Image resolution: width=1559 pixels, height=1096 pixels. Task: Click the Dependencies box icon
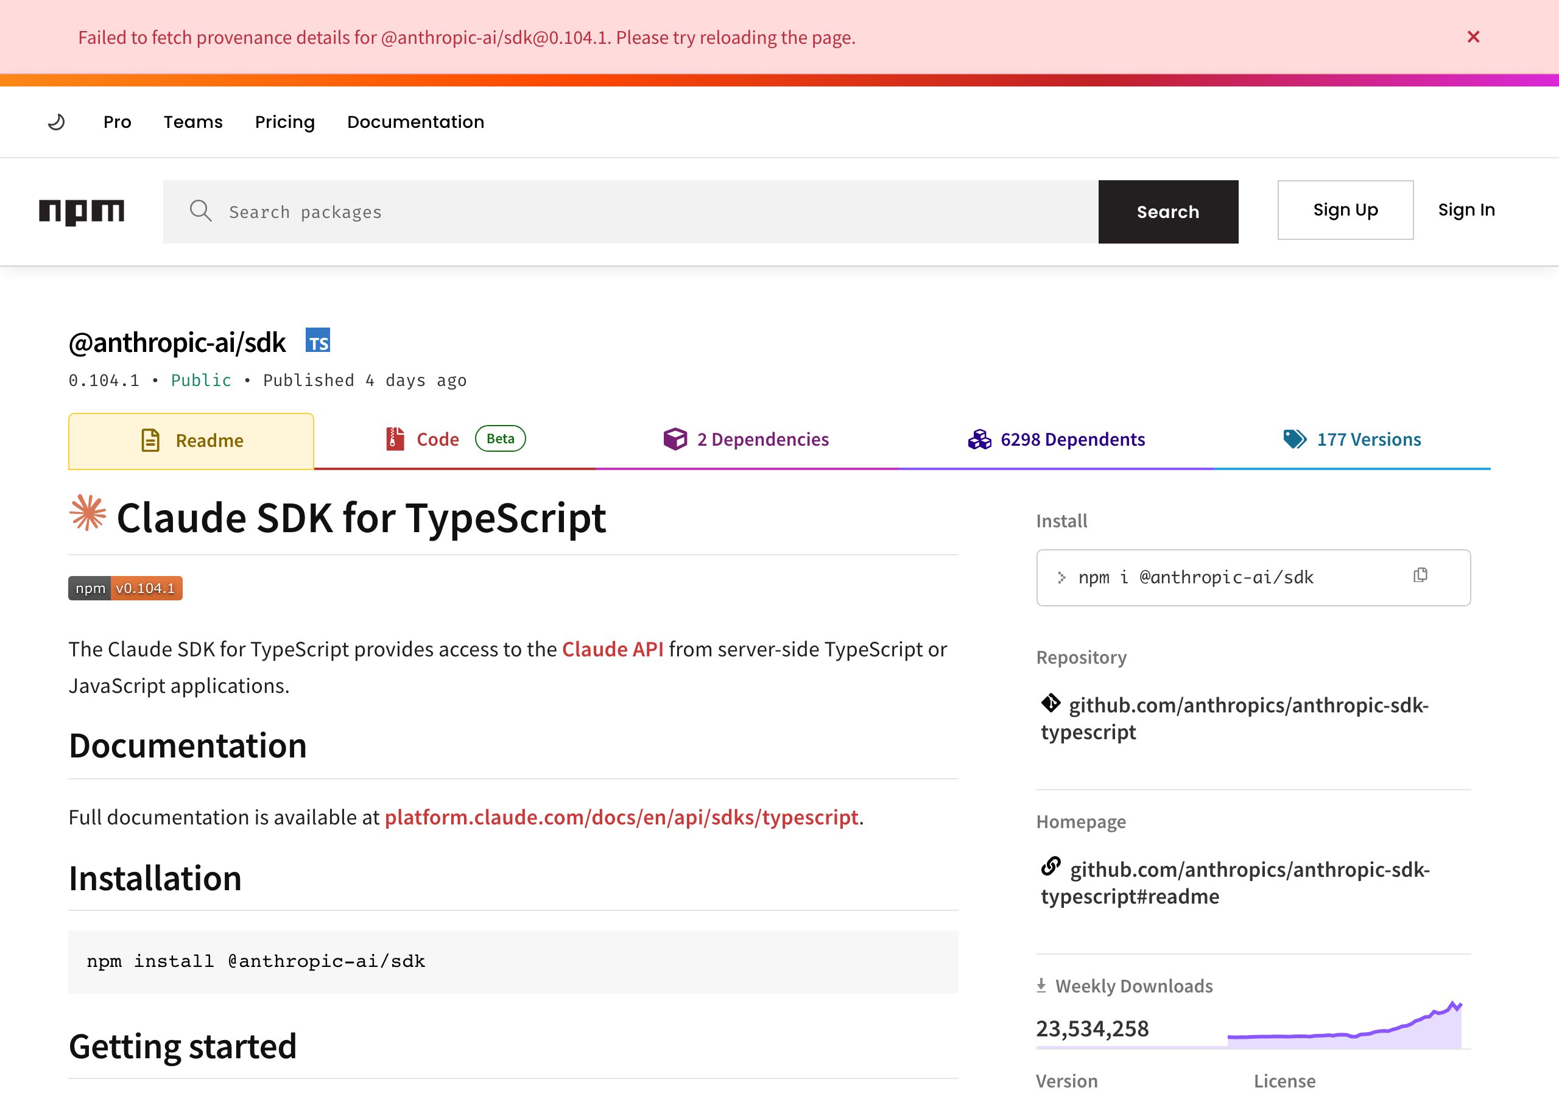[675, 438]
